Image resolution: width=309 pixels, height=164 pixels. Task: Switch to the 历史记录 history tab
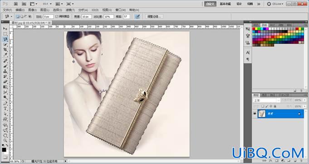[284, 95]
